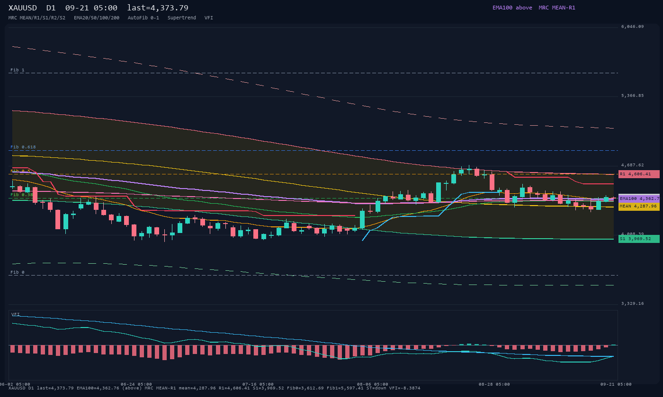Click the '08-28 05:00' date axis label

(494, 384)
